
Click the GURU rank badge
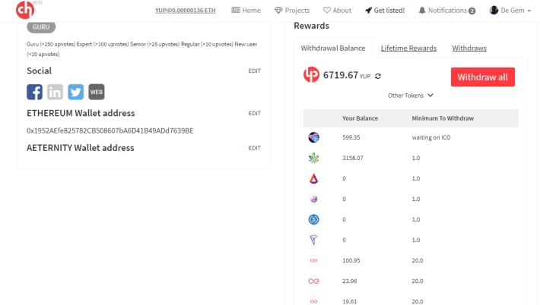pos(41,27)
